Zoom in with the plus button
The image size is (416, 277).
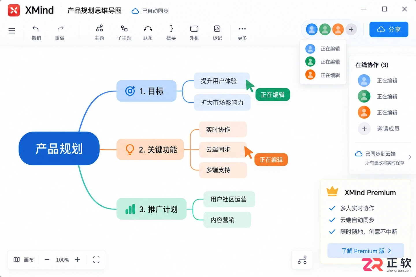click(77, 260)
